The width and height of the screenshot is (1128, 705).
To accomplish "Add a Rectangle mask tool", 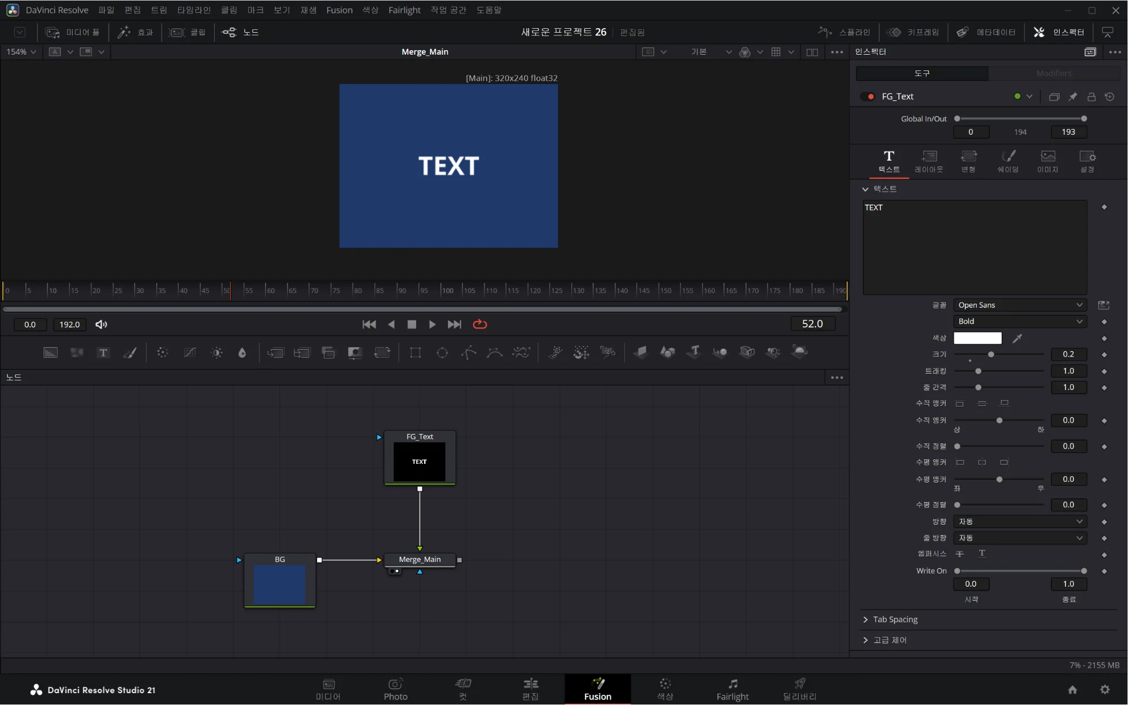I will click(415, 353).
